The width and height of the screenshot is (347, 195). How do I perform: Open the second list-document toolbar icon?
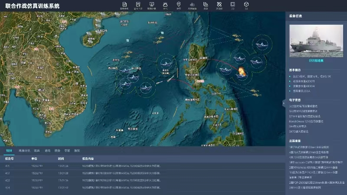[138, 5]
